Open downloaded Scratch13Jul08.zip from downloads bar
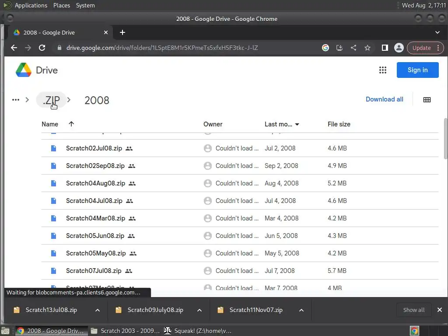This screenshot has width=448, height=336. pos(52,310)
